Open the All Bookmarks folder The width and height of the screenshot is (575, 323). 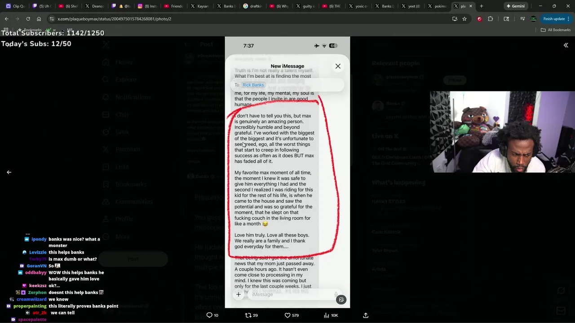[556, 30]
